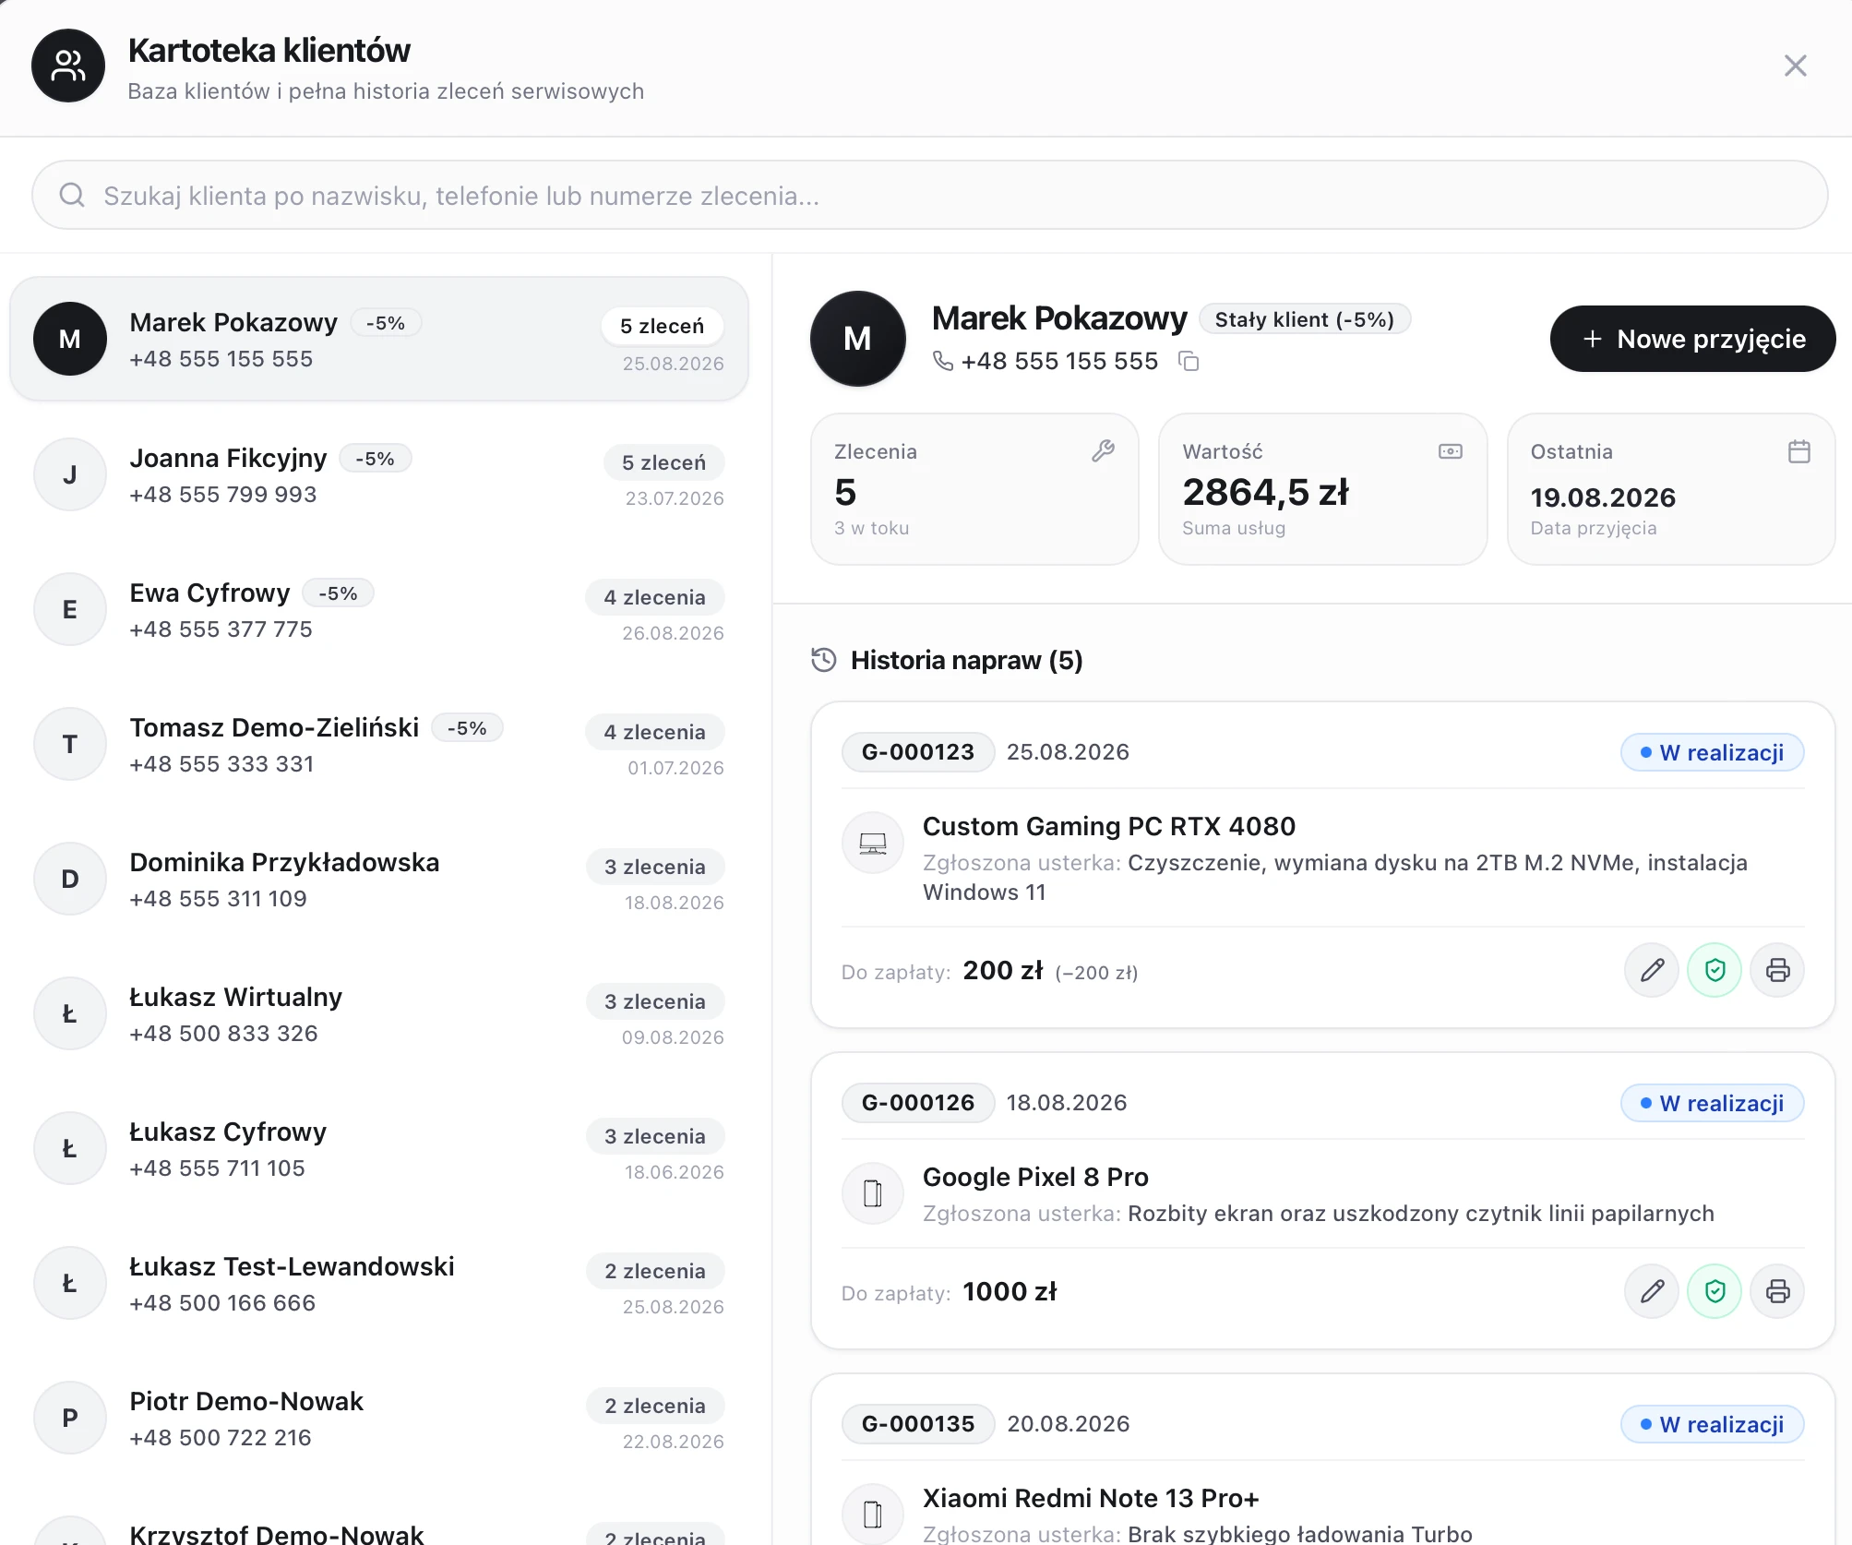Click the wrench icon in Zlecenia card

coord(1103,451)
